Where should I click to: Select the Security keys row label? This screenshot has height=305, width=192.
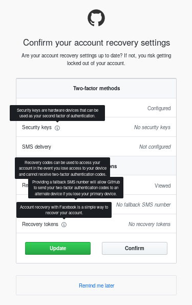click(x=37, y=127)
